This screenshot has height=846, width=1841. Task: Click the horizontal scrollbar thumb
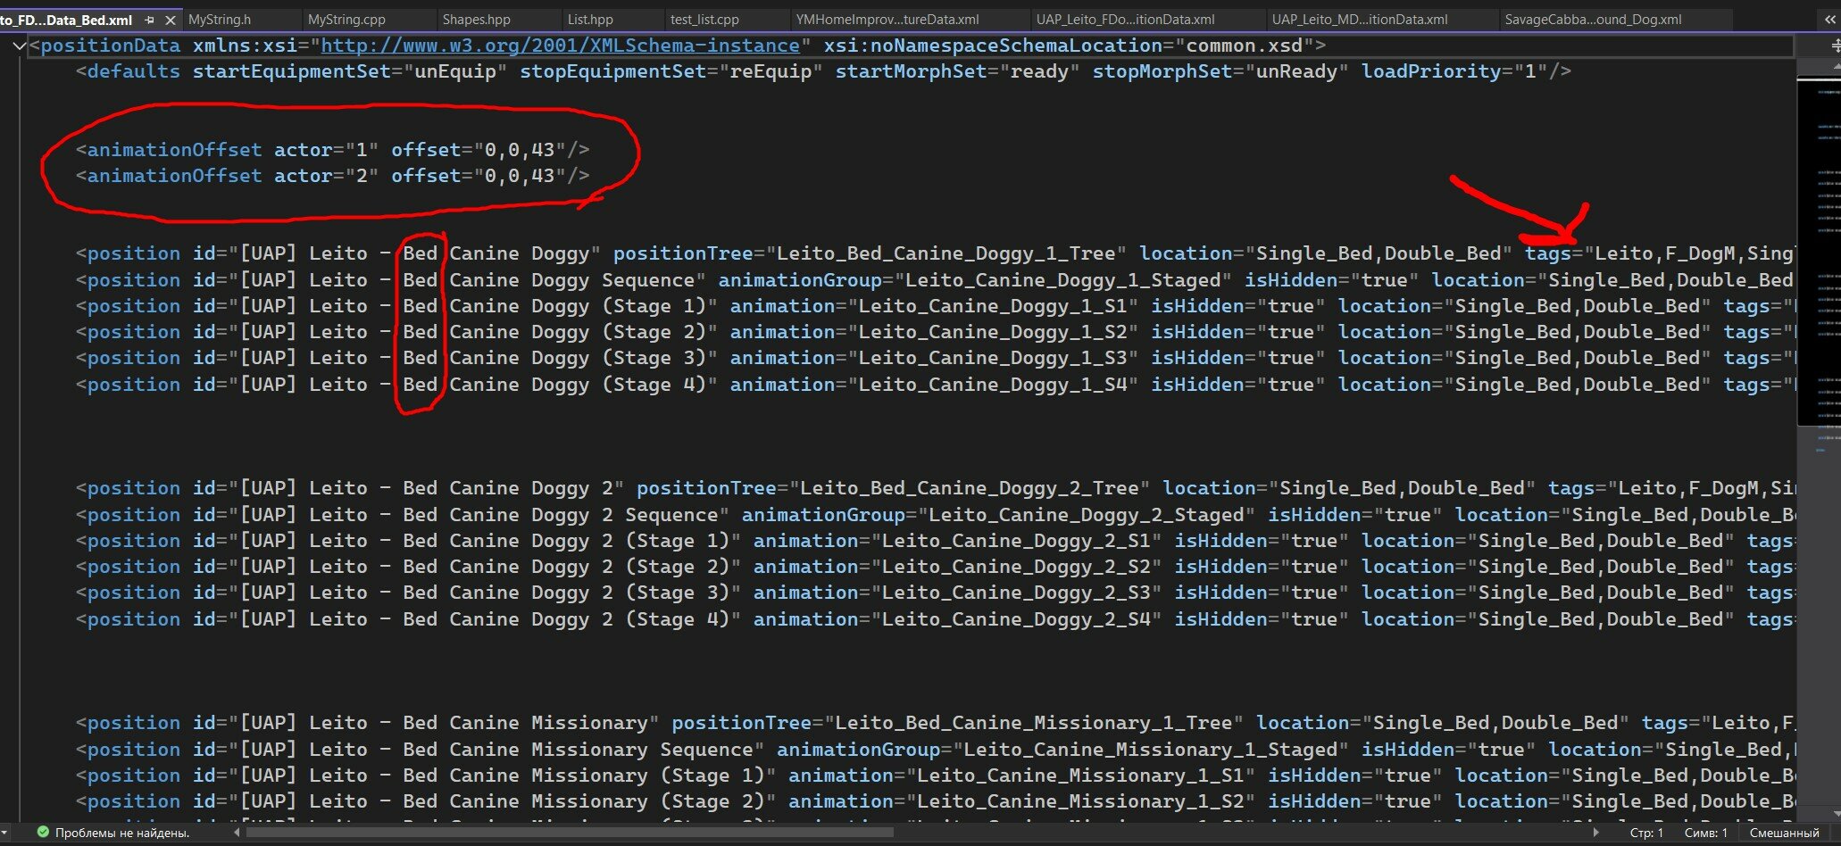click(x=571, y=833)
